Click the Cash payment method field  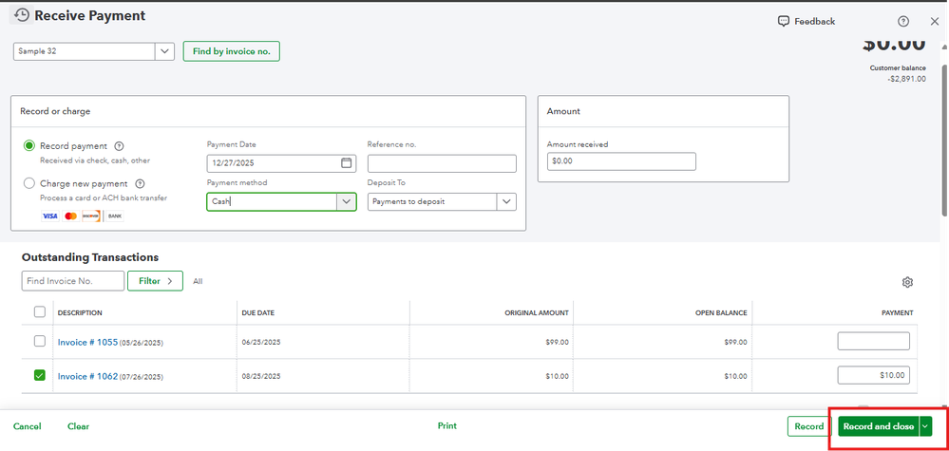click(x=272, y=201)
